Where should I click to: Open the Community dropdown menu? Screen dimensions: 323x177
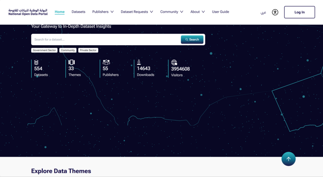point(172,12)
